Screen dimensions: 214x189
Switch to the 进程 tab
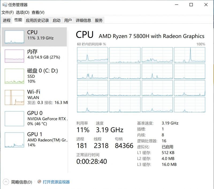[6, 20]
